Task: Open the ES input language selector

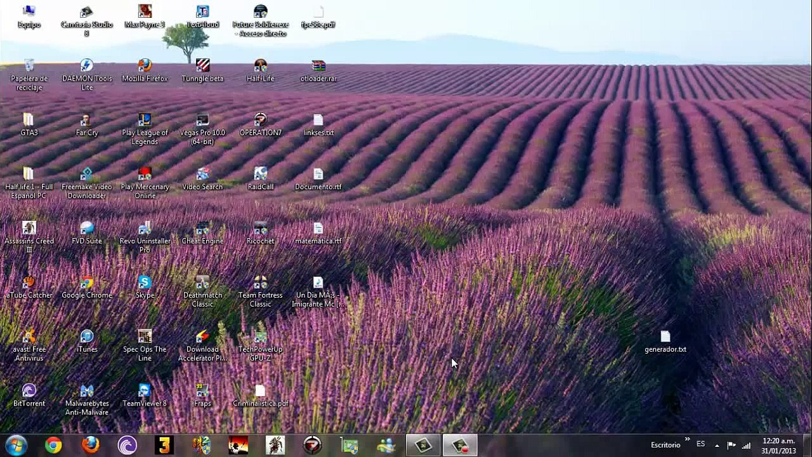Action: click(x=700, y=444)
